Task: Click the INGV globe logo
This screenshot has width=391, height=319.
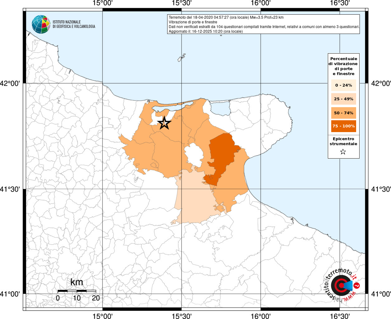Action: point(41,24)
